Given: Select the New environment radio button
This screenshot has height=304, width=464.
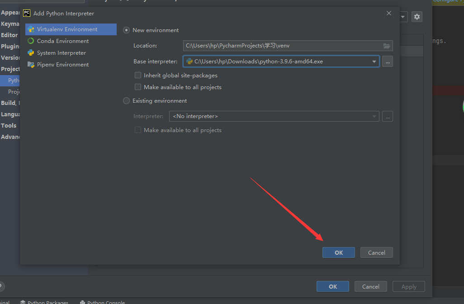Looking at the screenshot, I should (x=126, y=30).
